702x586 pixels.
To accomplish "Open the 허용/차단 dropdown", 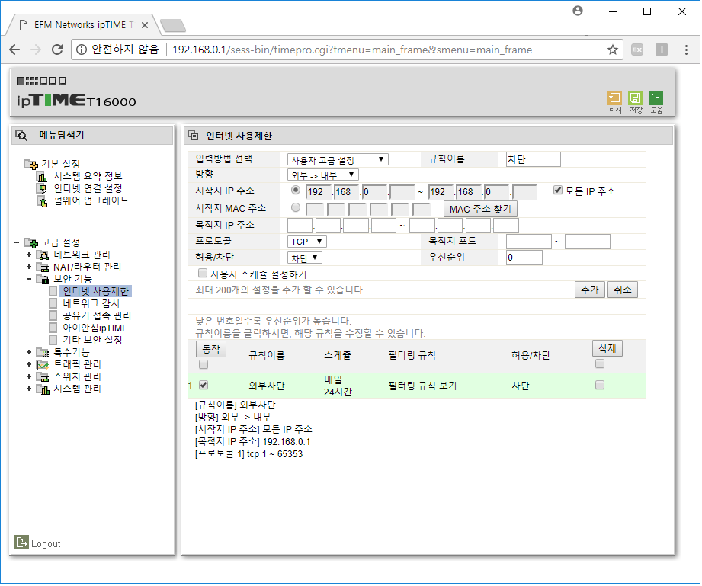I will coord(306,258).
